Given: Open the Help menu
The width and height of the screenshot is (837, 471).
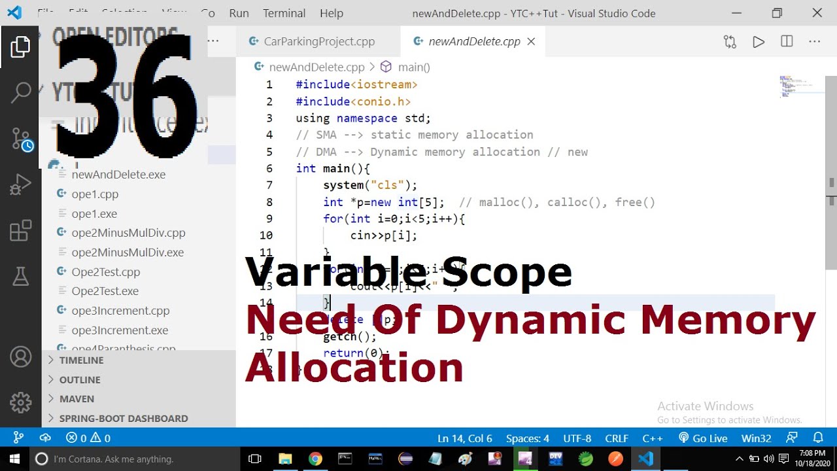Looking at the screenshot, I should click(x=332, y=13).
